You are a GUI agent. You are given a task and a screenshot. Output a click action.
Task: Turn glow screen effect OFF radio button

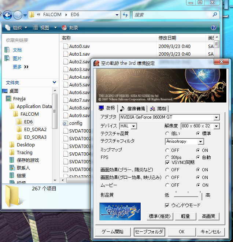click(167, 177)
